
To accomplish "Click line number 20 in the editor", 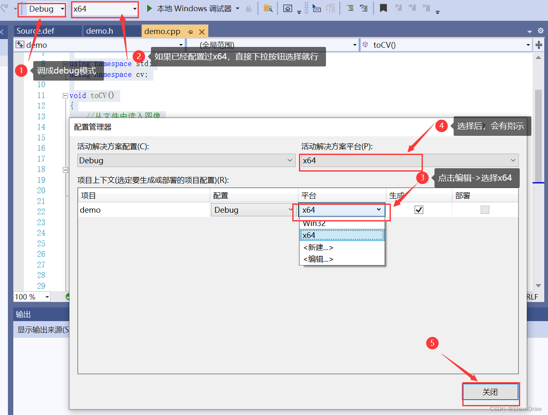I will tap(41, 191).
